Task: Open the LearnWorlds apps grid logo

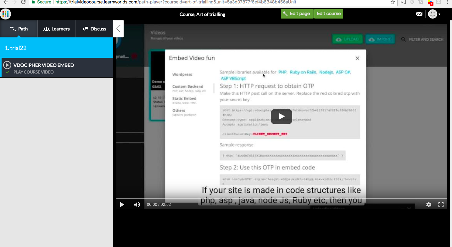Action: pos(6,14)
